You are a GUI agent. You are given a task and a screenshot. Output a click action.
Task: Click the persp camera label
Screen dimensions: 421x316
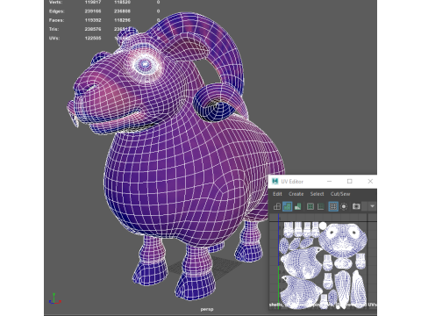tap(207, 309)
